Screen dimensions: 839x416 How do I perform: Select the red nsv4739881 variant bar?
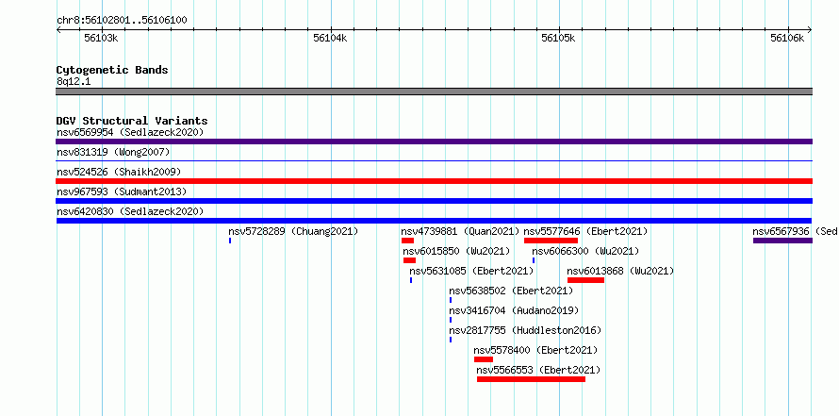(x=408, y=241)
